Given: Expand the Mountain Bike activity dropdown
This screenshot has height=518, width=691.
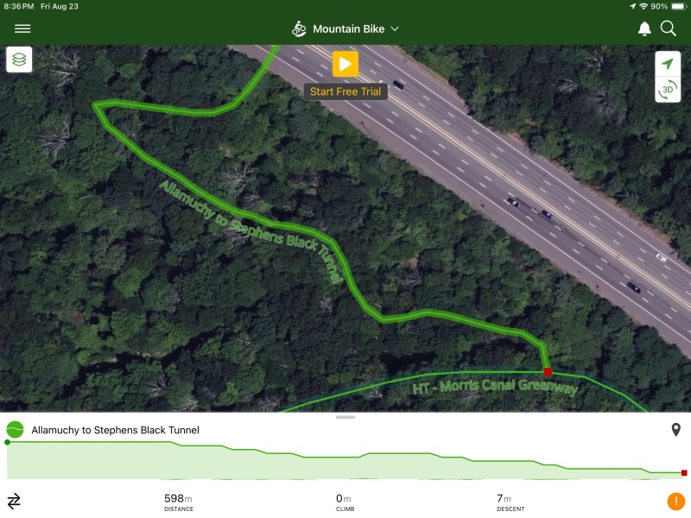Looking at the screenshot, I should click(345, 29).
